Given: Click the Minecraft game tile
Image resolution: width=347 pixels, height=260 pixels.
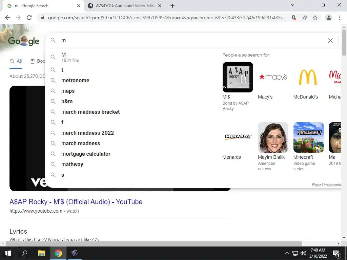Looking at the screenshot, I should coord(308,137).
